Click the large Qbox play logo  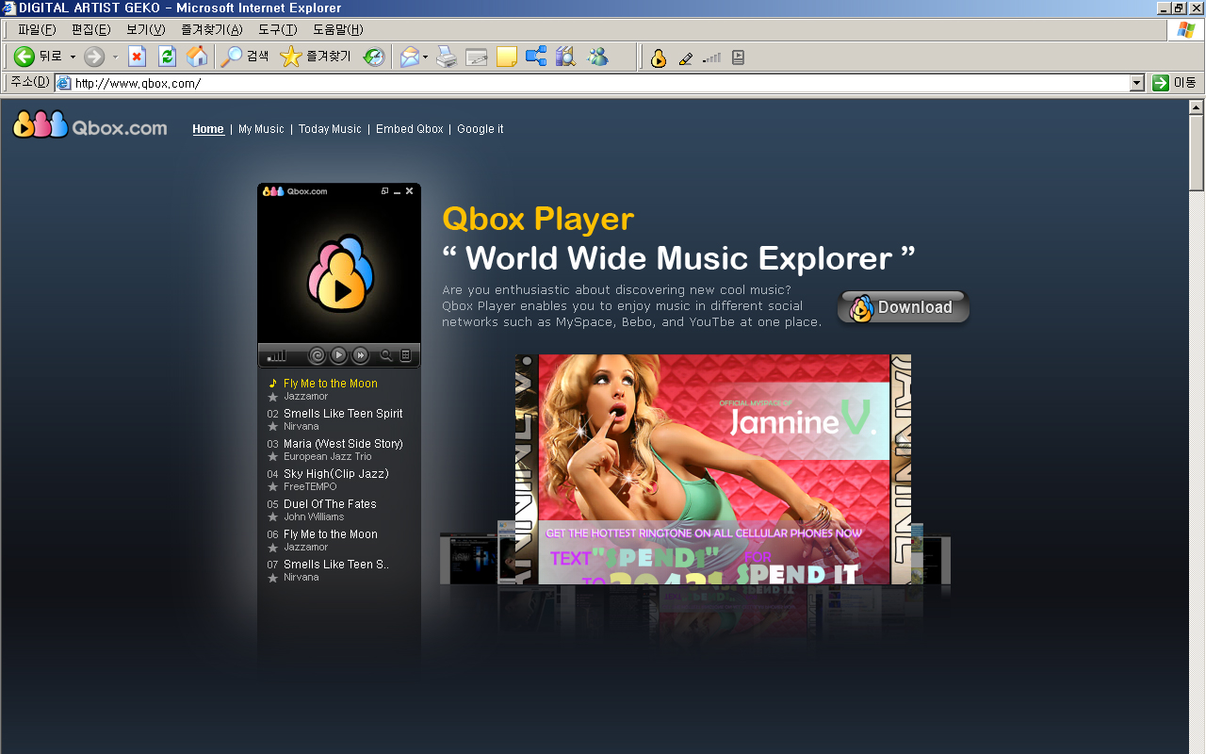pos(340,274)
